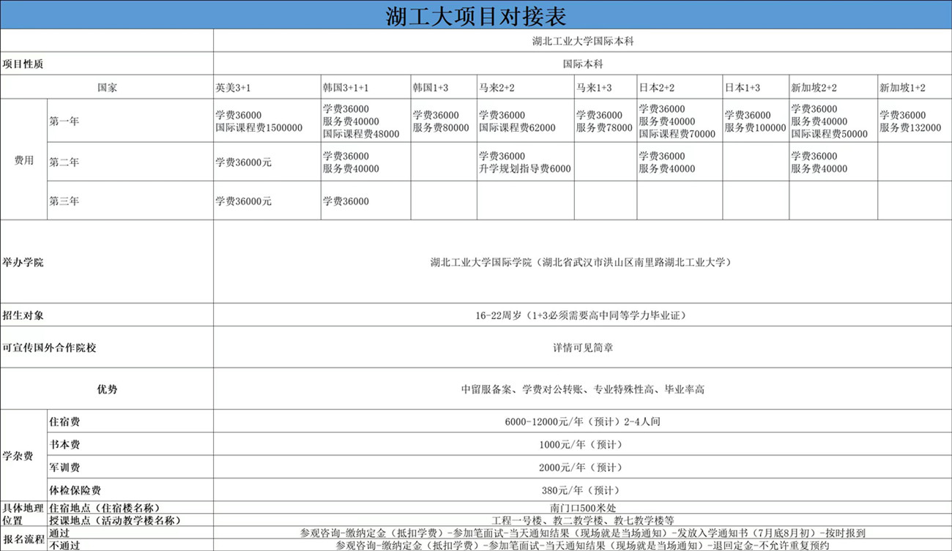Click the 中留服备案 advantages cell
The height and width of the screenshot is (551, 952).
click(582, 389)
